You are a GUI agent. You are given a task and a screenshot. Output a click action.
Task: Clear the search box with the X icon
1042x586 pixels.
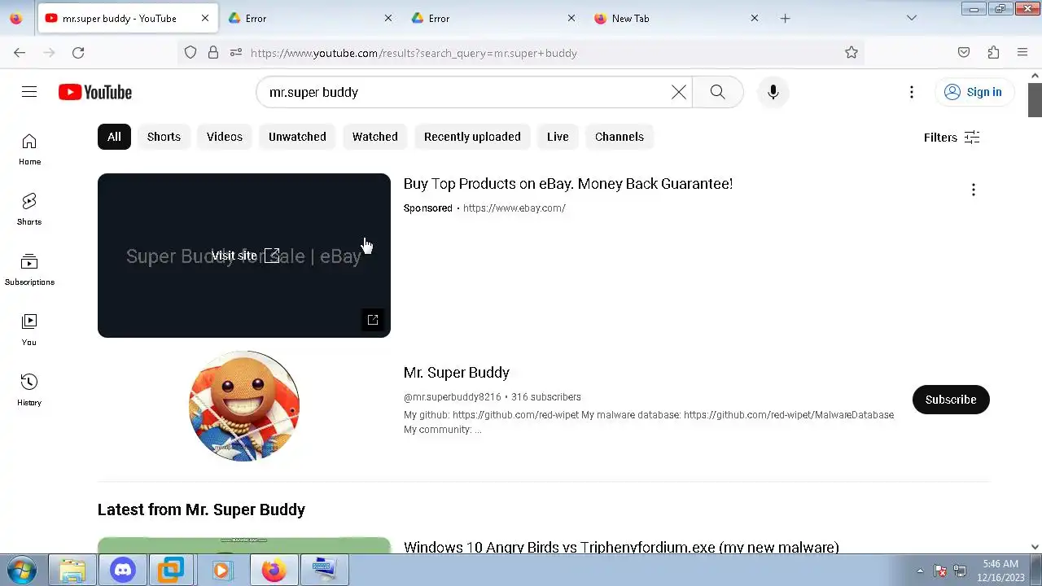pos(678,92)
